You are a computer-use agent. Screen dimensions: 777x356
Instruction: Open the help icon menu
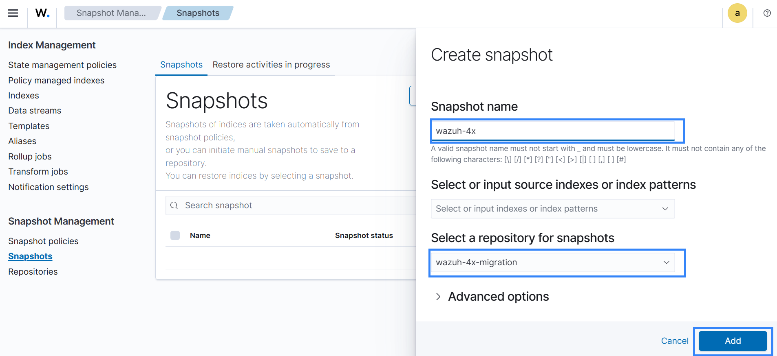click(767, 13)
